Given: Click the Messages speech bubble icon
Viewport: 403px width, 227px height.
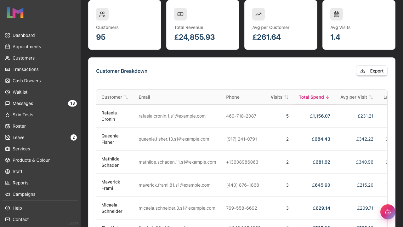Looking at the screenshot, I should [8, 103].
